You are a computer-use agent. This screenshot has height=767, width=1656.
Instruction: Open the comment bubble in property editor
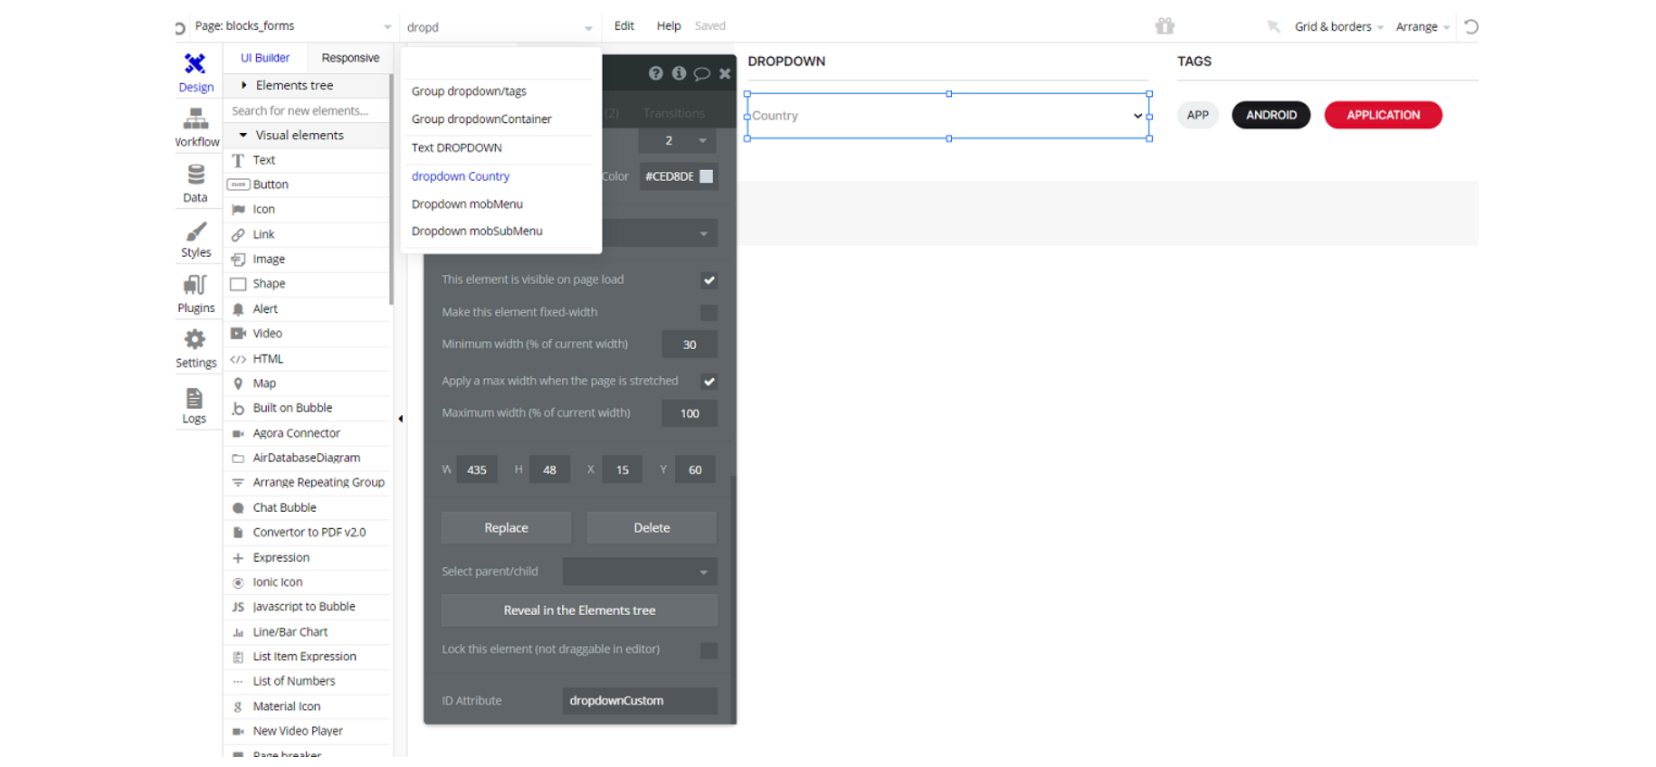[x=701, y=74]
